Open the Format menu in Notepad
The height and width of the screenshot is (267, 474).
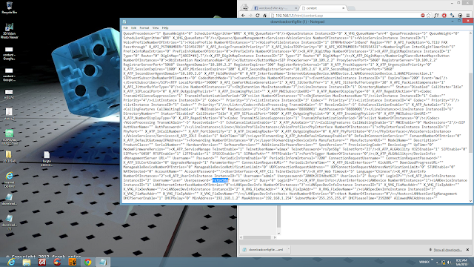coord(144,28)
